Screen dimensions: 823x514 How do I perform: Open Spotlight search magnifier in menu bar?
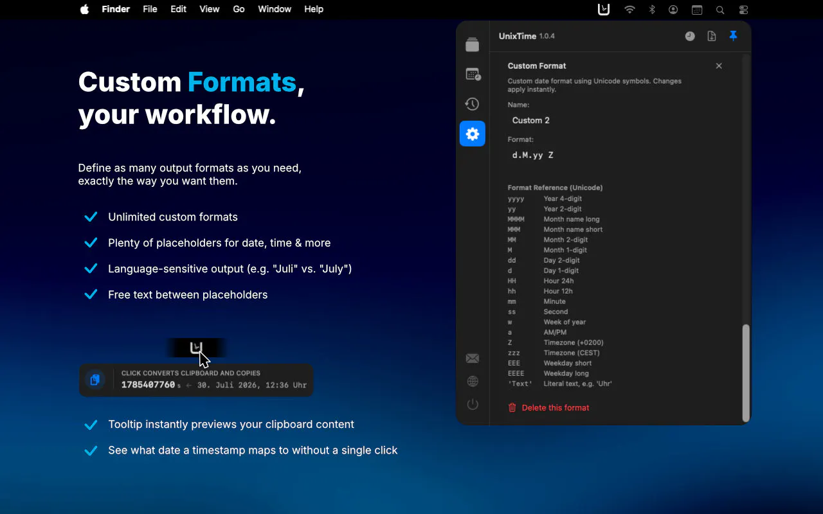pos(720,9)
